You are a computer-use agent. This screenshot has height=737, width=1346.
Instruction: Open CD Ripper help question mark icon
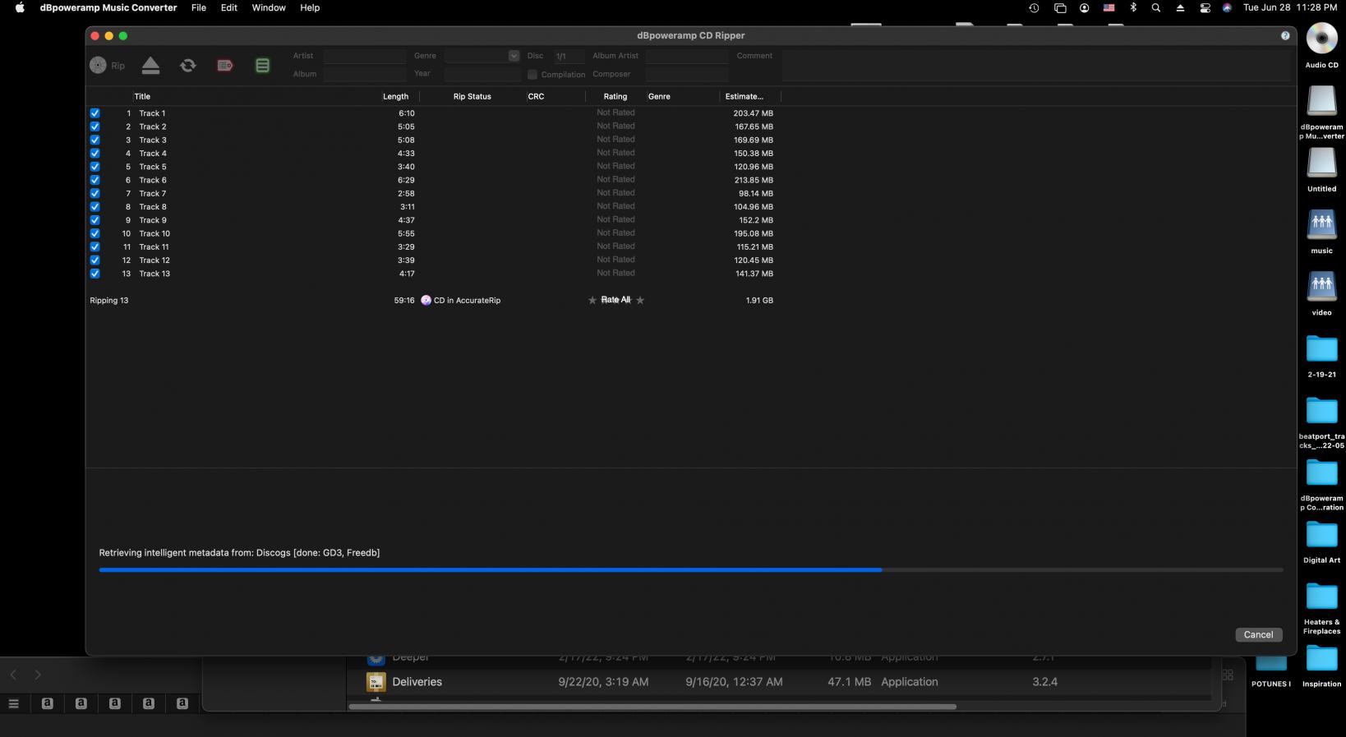pos(1285,35)
